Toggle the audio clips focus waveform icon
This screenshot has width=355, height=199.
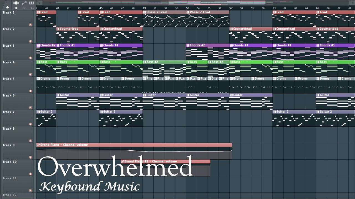[x=16, y=3]
